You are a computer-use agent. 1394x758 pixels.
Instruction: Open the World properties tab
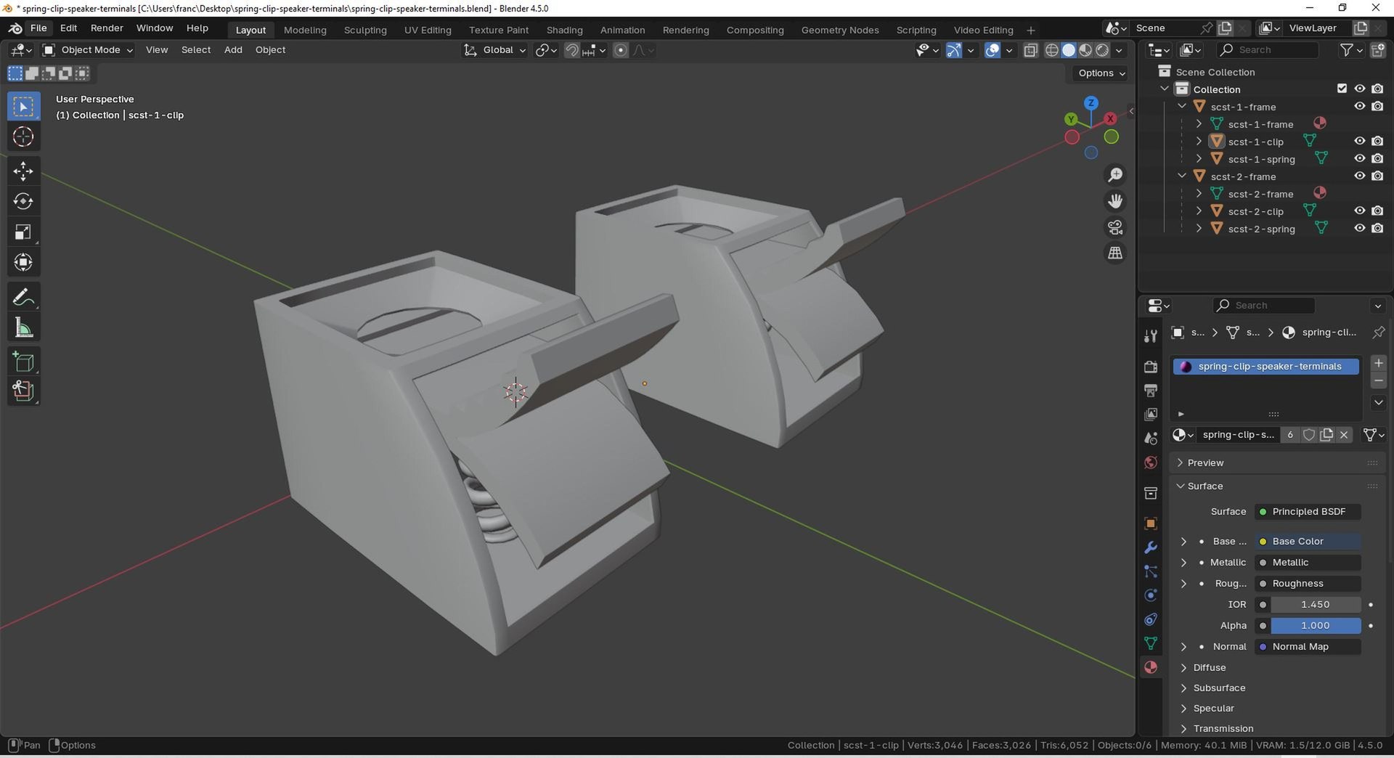[x=1150, y=462]
